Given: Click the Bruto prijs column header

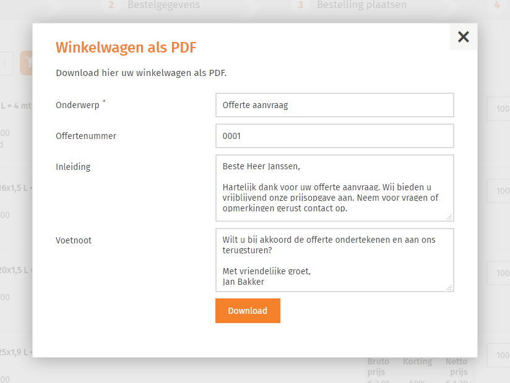Looking at the screenshot, I should click(378, 366).
